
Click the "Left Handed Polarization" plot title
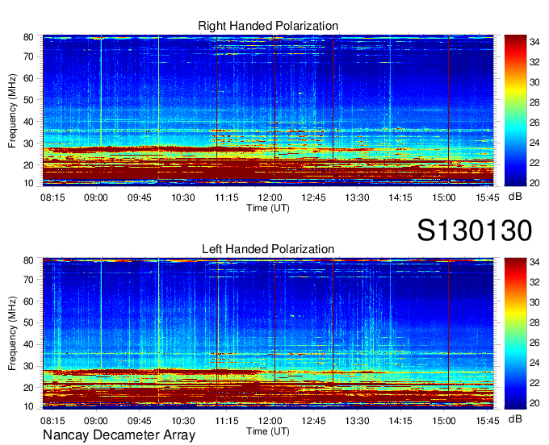click(x=268, y=249)
